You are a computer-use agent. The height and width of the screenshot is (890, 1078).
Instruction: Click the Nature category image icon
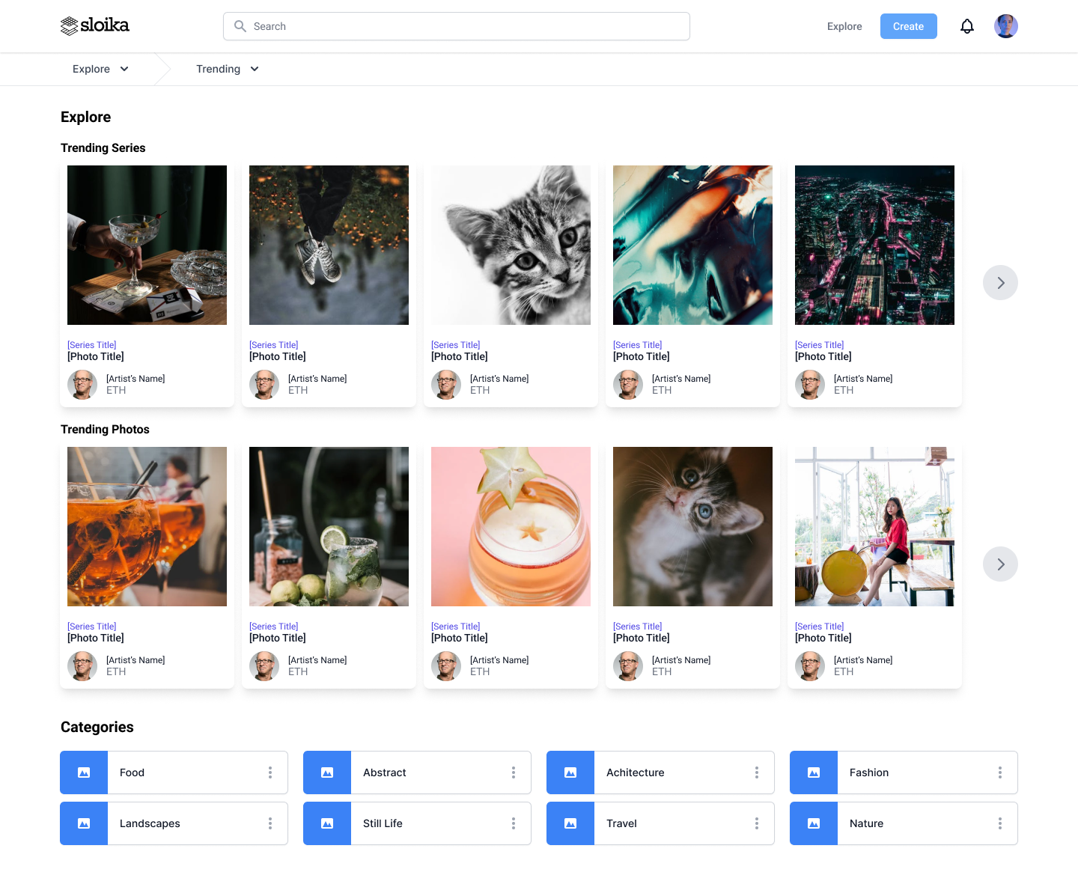click(814, 823)
